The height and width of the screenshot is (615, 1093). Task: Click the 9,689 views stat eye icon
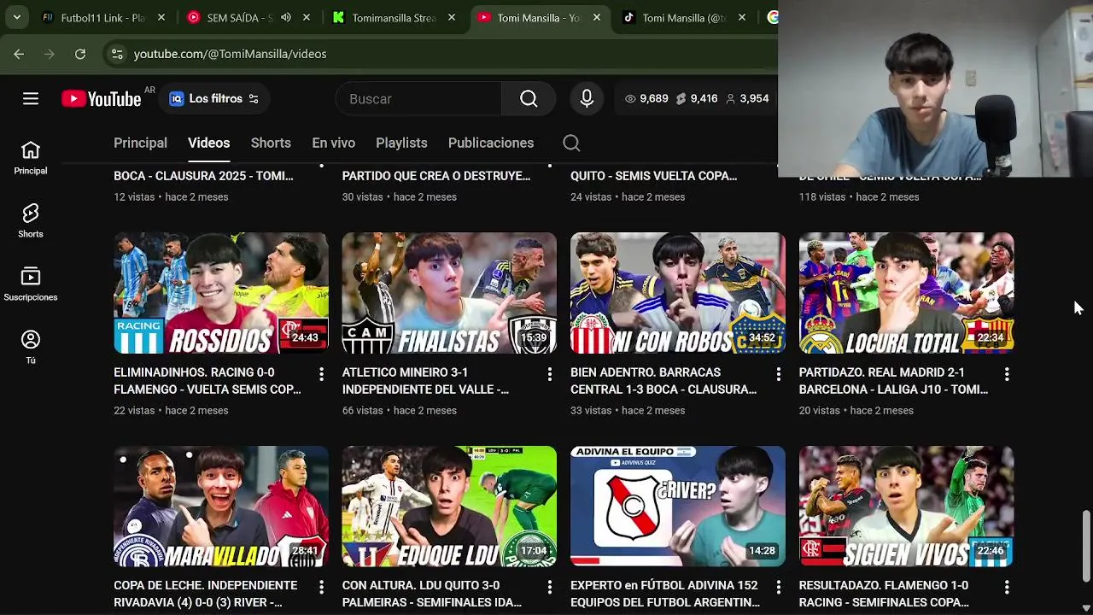tap(630, 99)
